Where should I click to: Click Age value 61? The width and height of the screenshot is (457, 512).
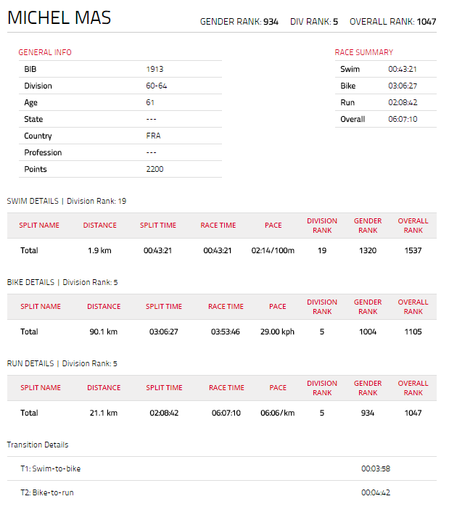(150, 102)
